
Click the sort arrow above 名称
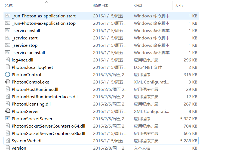pyautogui.click(x=47, y=2)
